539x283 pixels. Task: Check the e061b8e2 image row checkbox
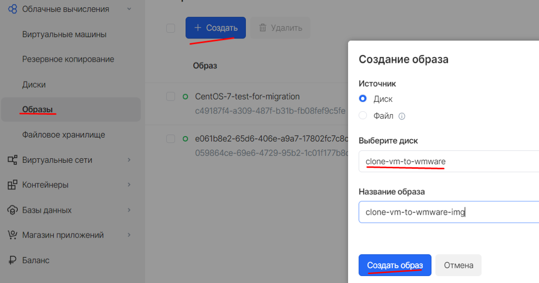(x=171, y=139)
